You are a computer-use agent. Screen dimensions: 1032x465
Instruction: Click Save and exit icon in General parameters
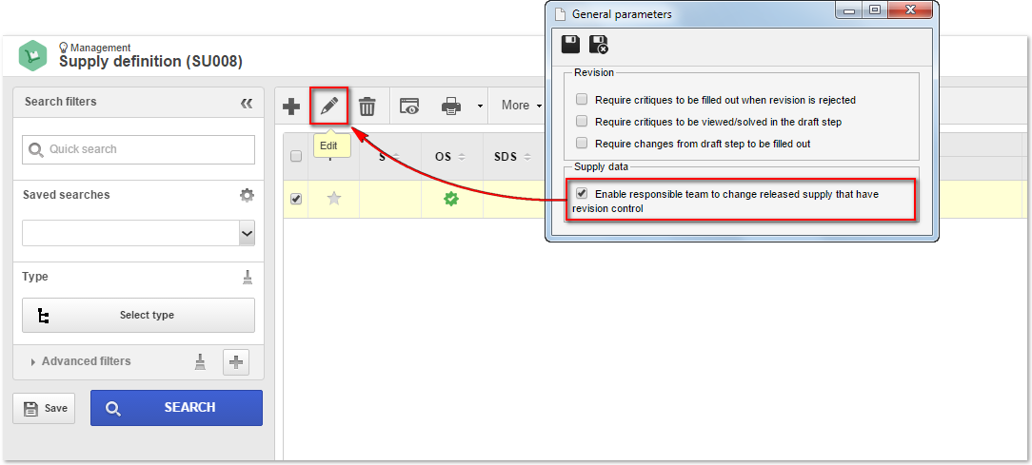coord(599,44)
